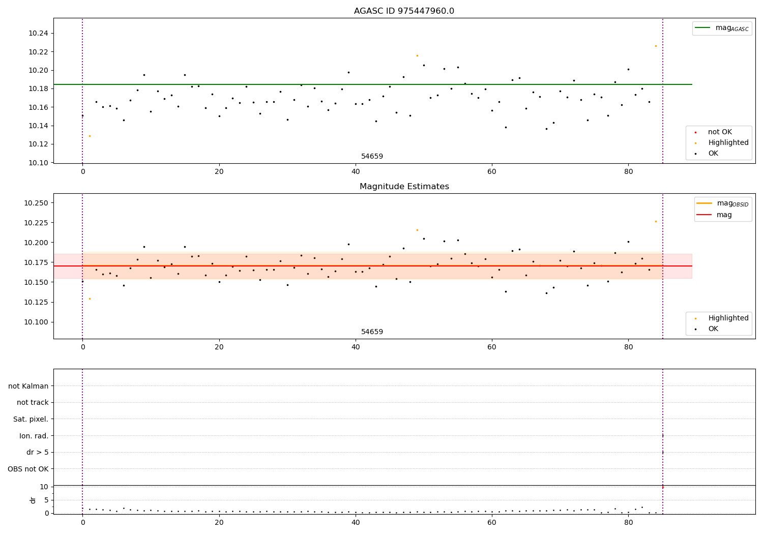Viewport: 763px width, 534px height.
Task: Click the rotated 'dr' axis label
Action: [x=33, y=500]
